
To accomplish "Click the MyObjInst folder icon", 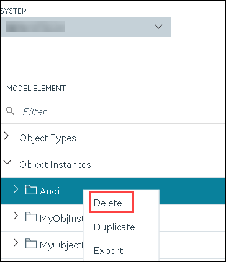I will [x=31, y=217].
